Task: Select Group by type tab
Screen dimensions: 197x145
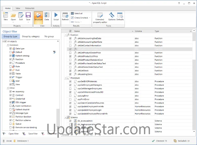Action: click(x=10, y=36)
